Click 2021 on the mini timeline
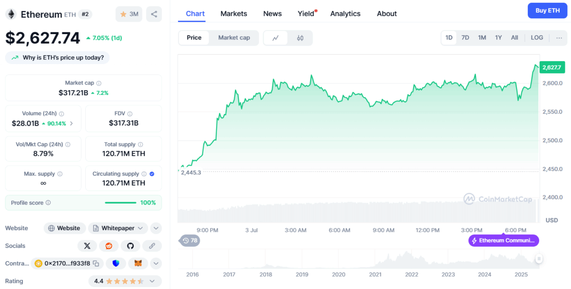 click(375, 274)
